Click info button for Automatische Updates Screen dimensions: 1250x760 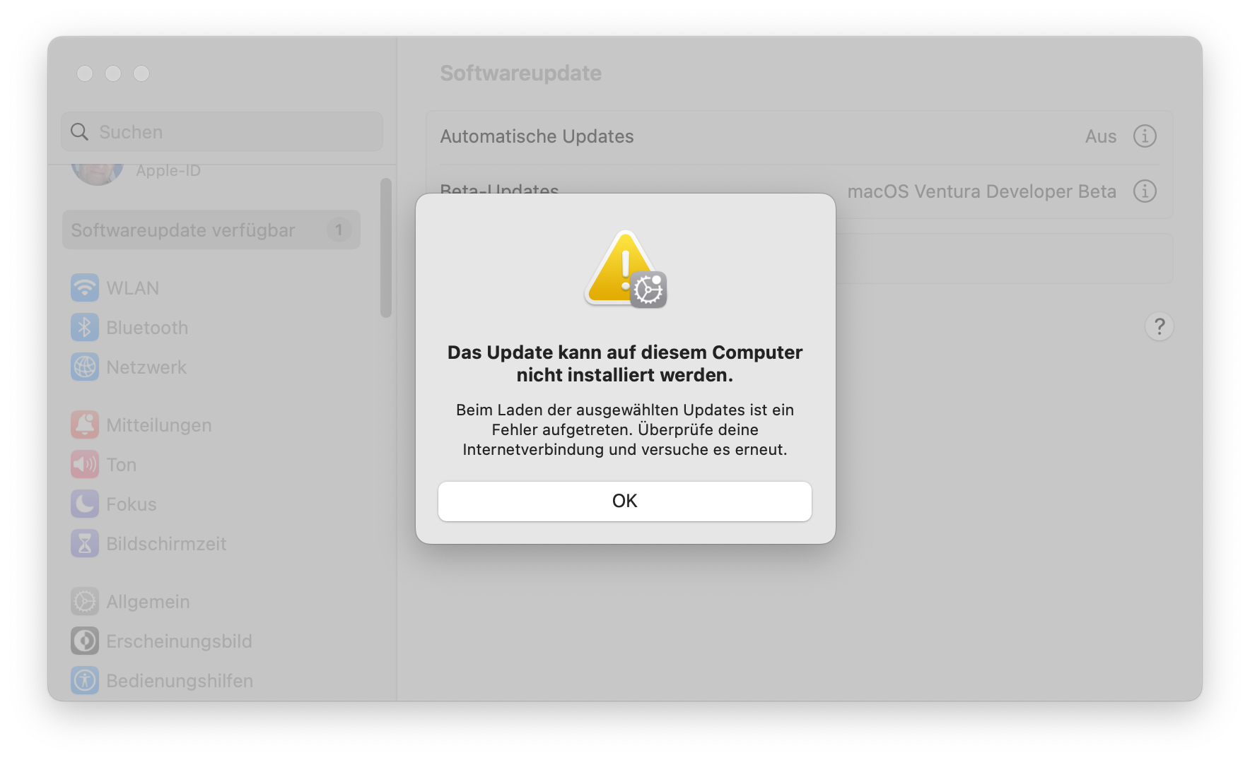tap(1145, 136)
